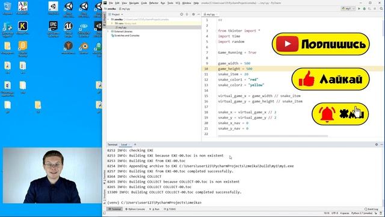Open the Event Log
This screenshot has width=385, height=217.
coord(371,209)
